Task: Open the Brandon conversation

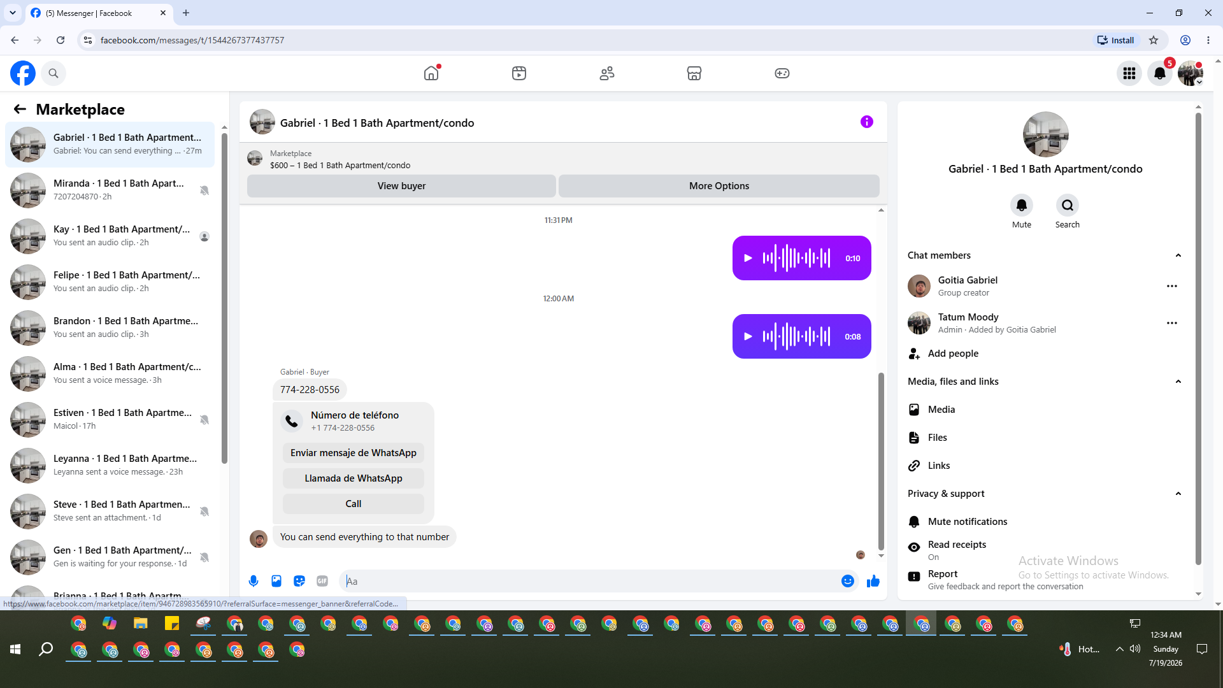Action: [110, 327]
